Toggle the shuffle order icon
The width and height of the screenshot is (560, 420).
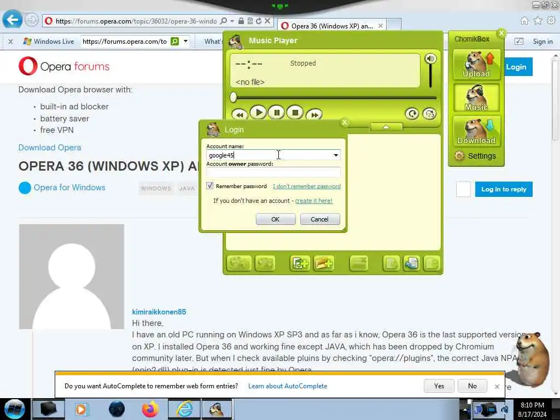point(429,114)
